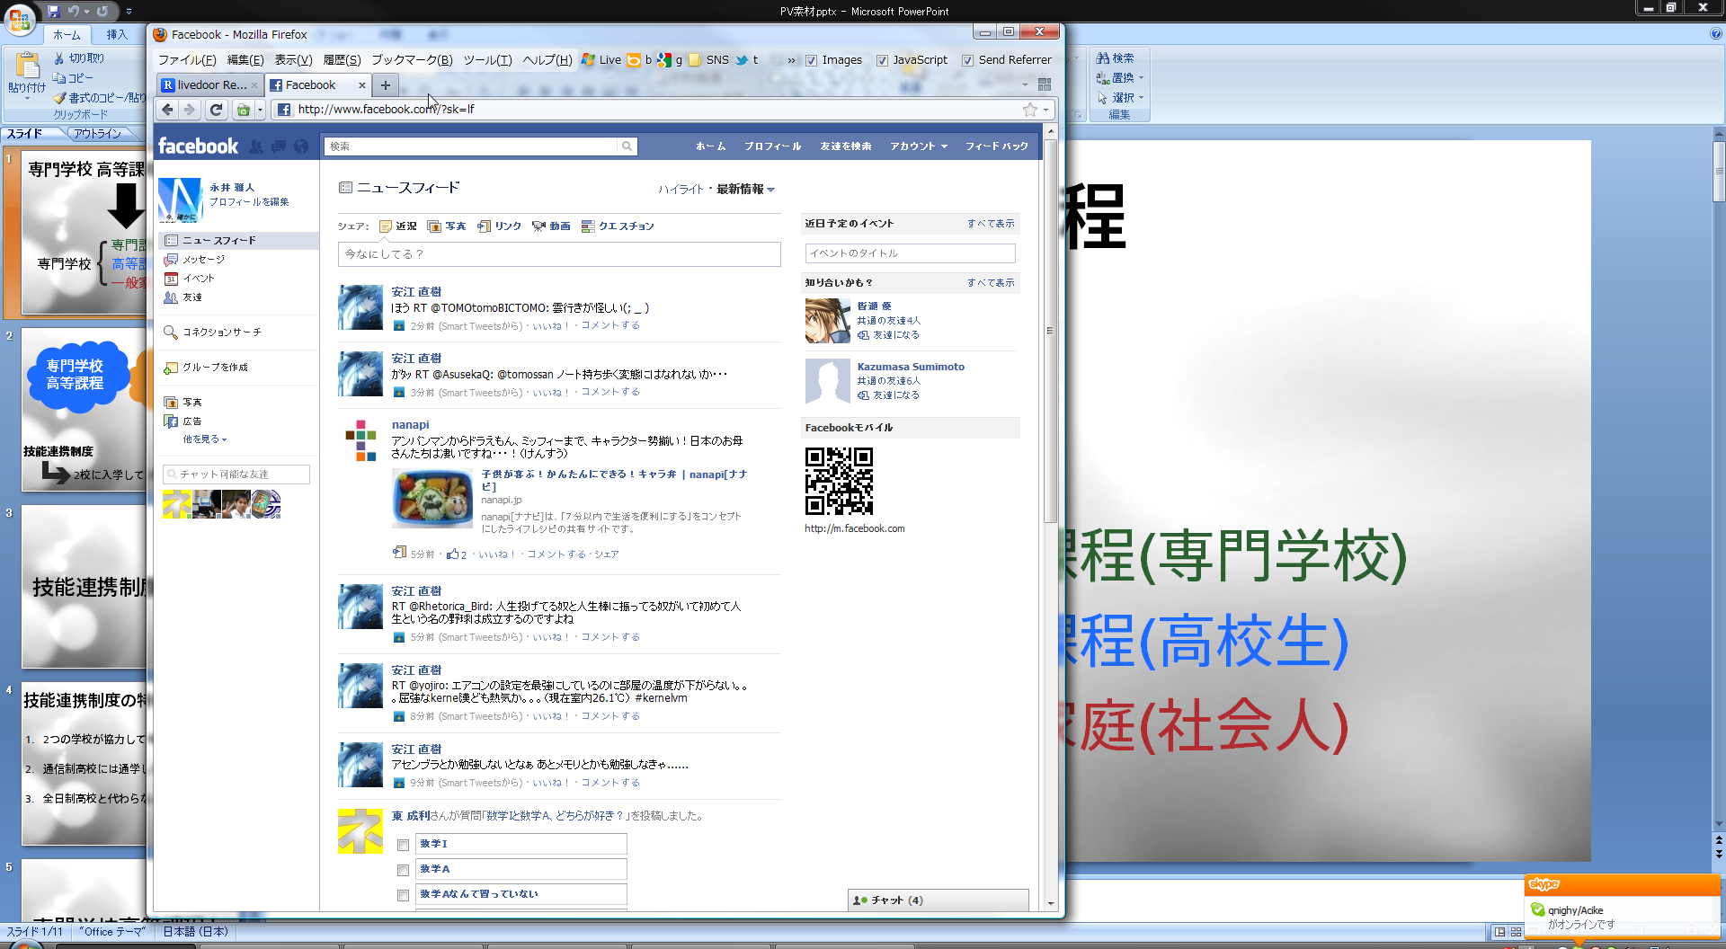Open Firefox tab groups grid icon

[x=1045, y=84]
